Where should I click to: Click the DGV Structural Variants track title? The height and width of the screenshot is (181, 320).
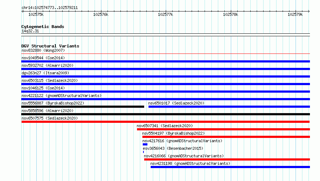tap(50, 46)
